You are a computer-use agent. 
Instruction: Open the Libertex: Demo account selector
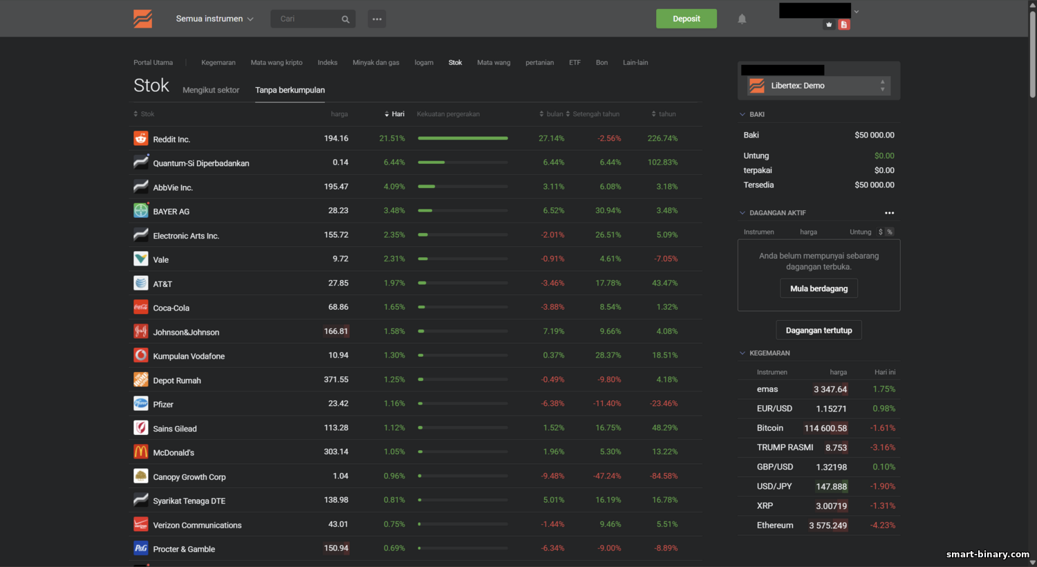coord(819,86)
